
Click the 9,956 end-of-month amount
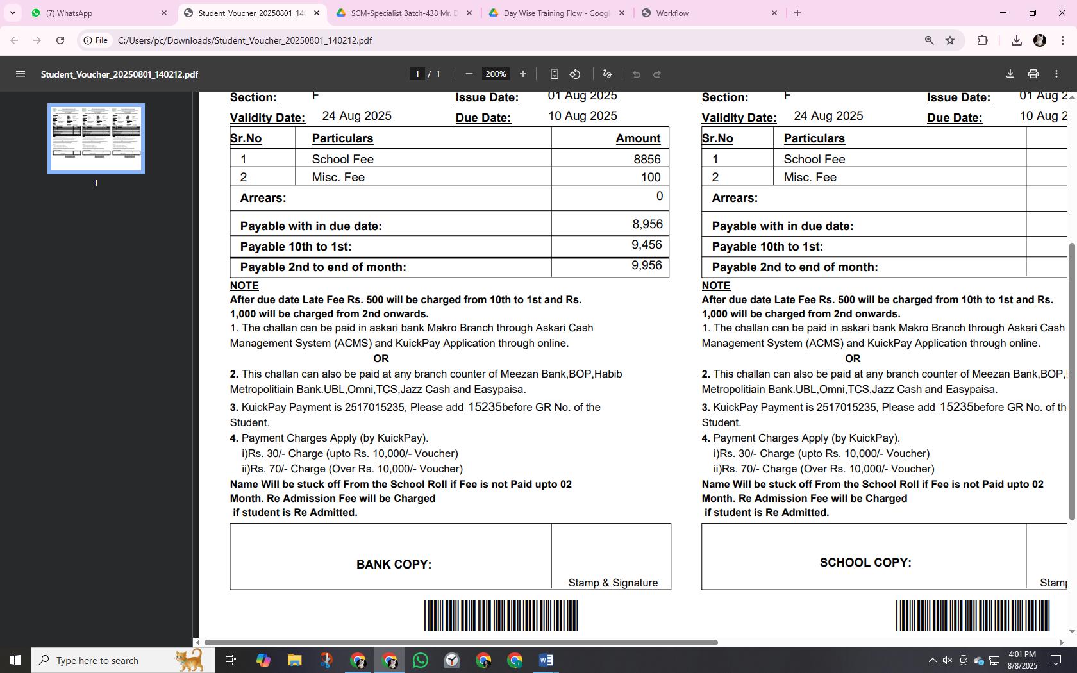pos(646,265)
